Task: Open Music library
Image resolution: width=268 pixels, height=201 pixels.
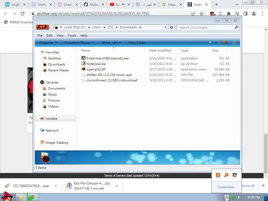Action: (52, 94)
